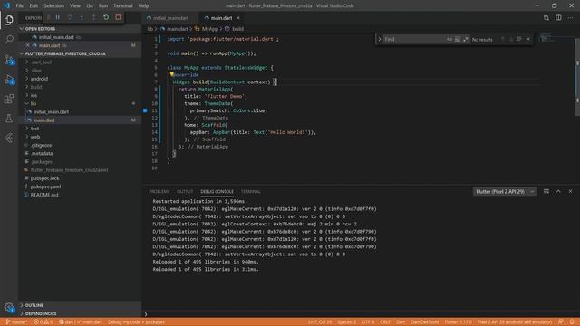This screenshot has height=326, width=580.
Task: Open the Flutter (Pixel 2 API 29) dropdown
Action: coord(505,191)
